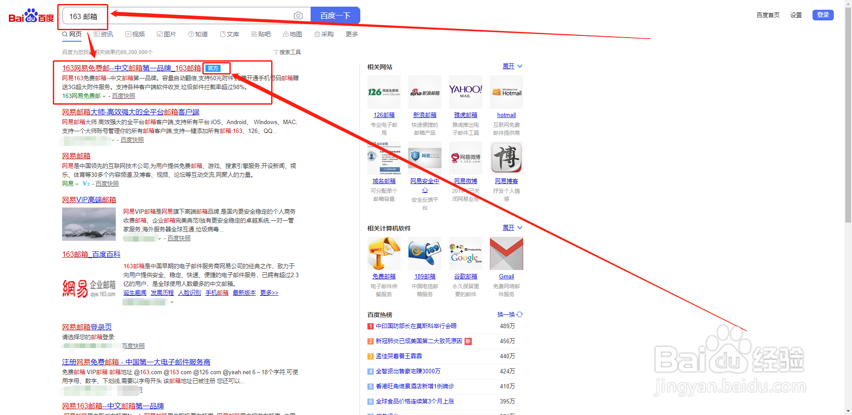Click the 官方 badge on first result
This screenshot has height=415, width=852.
point(213,68)
